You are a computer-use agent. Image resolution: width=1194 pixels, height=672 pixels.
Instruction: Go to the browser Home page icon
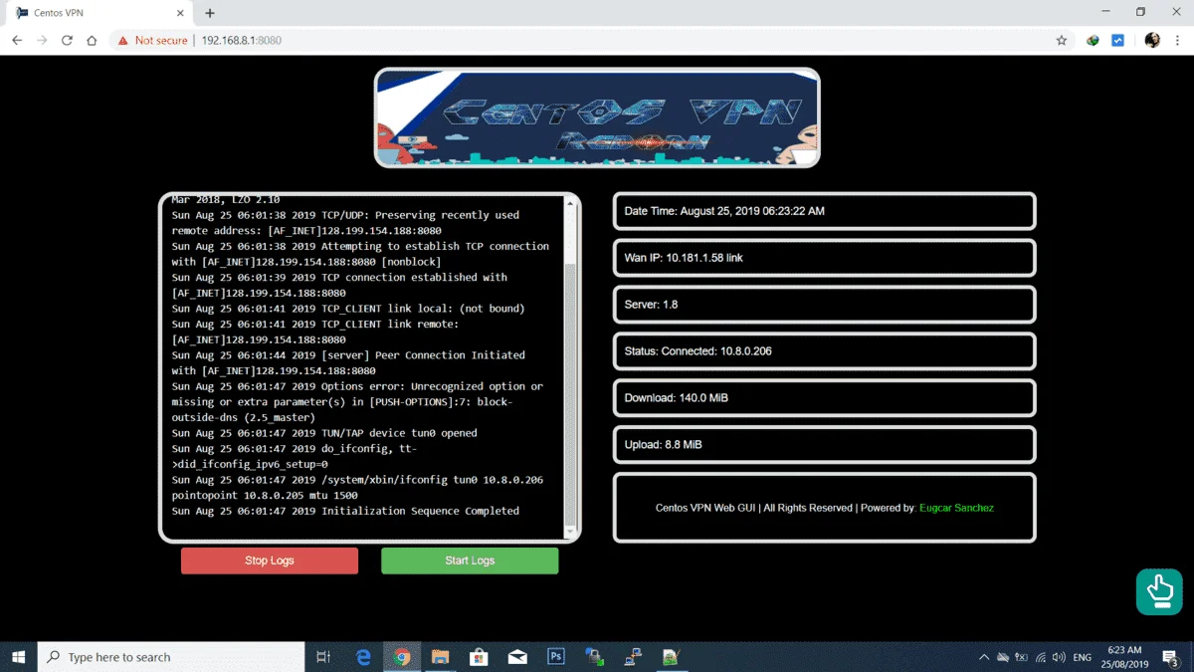click(92, 41)
